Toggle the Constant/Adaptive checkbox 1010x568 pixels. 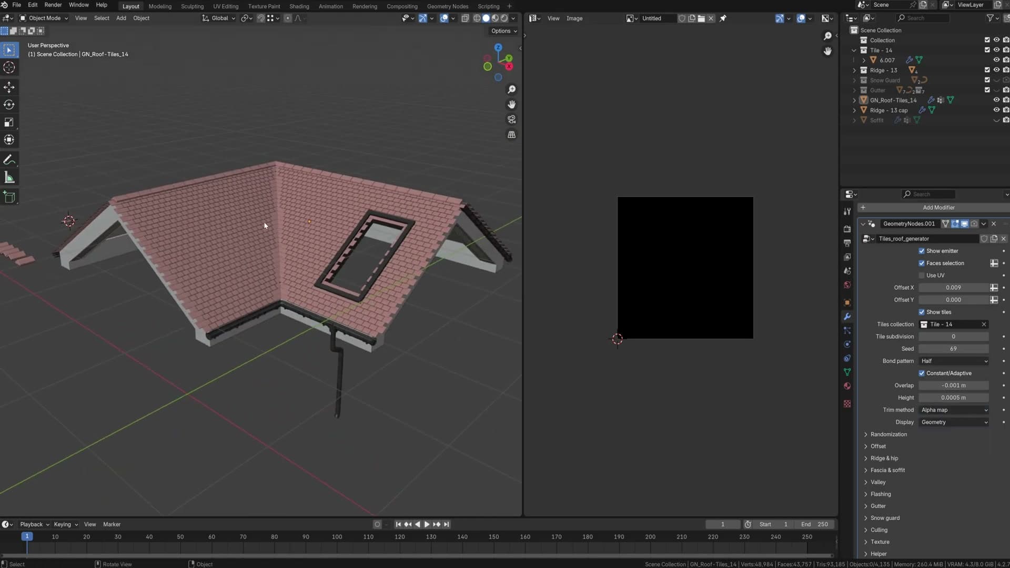pyautogui.click(x=922, y=373)
